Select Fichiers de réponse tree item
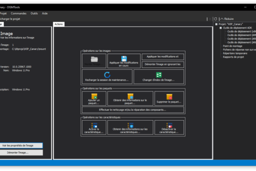 239,50
